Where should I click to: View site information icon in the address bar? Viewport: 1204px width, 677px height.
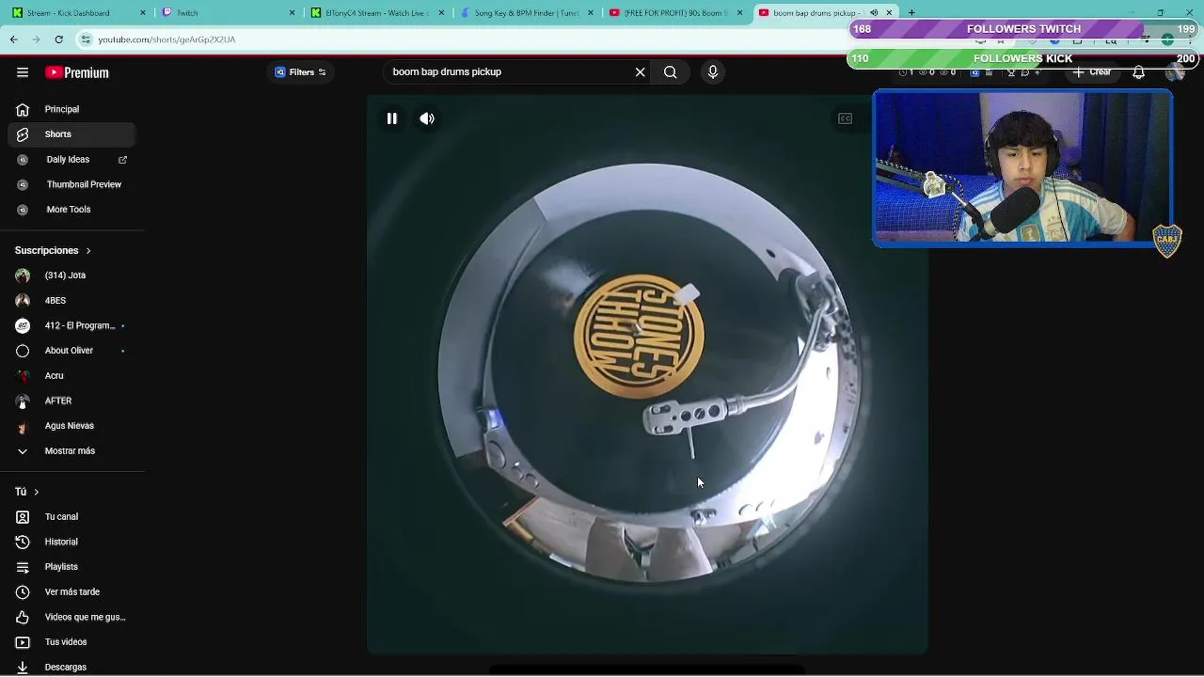pyautogui.click(x=86, y=39)
